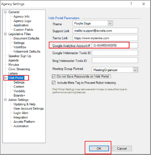The height and width of the screenshot is (155, 151).
Task: Select Updating & Help in the tree
Action: 25,104
